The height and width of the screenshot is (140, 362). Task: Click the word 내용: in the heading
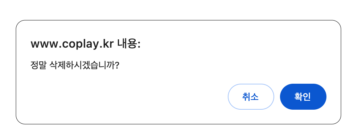[x=129, y=44]
